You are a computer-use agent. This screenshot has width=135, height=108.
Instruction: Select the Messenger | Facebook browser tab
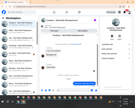pyautogui.click(x=16, y=2)
